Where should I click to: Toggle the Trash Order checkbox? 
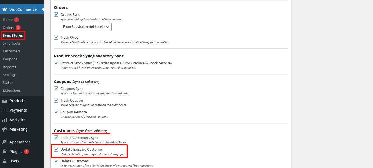[56, 37]
